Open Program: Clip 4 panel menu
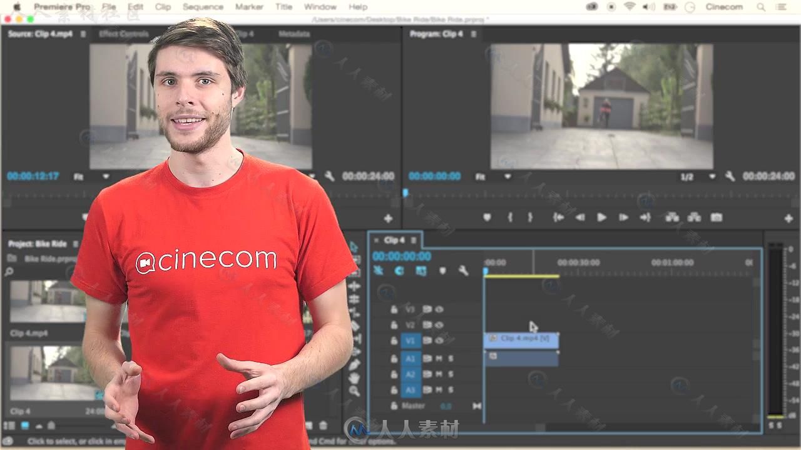 474,34
